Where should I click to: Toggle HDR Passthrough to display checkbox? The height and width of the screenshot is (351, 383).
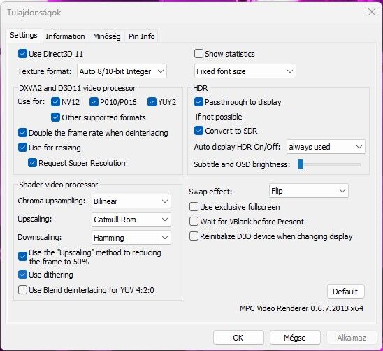tap(198, 102)
